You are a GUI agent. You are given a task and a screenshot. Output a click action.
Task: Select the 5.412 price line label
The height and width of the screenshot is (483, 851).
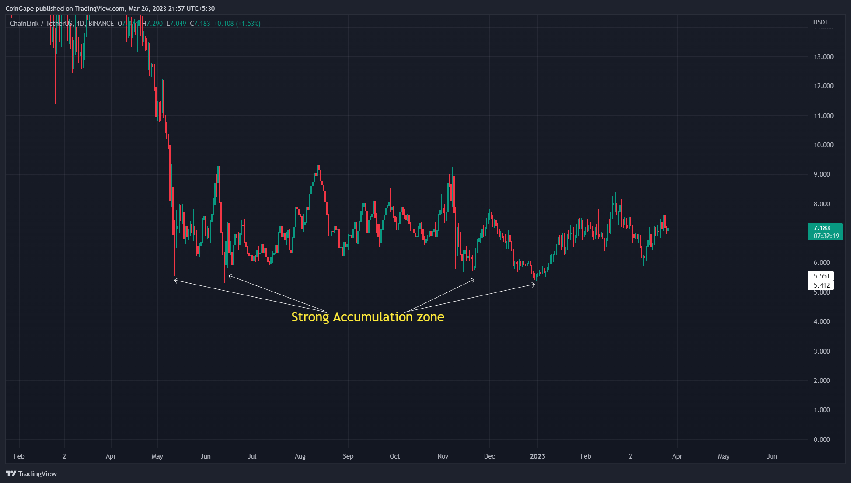pyautogui.click(x=821, y=285)
